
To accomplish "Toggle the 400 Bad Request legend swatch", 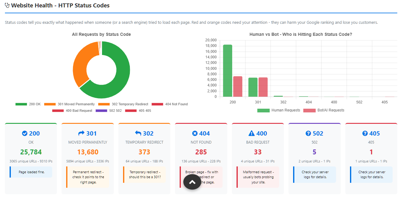I will pyautogui.click(x=58, y=111).
